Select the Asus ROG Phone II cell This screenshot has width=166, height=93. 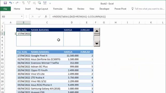point(47,85)
